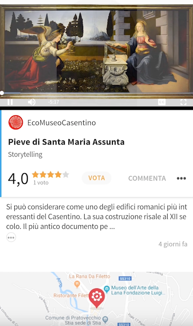Select the fourth rating star

(x=58, y=174)
